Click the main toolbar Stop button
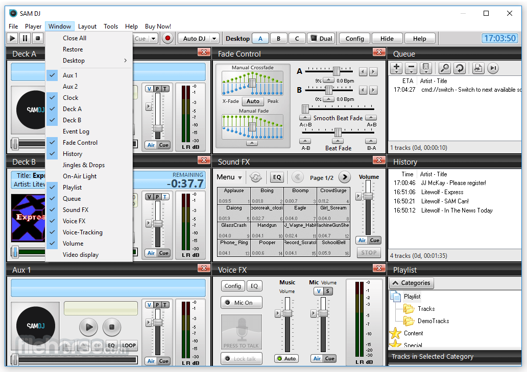 (x=38, y=38)
